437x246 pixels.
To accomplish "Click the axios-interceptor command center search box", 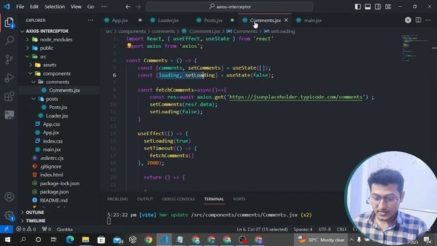I will point(229,7).
